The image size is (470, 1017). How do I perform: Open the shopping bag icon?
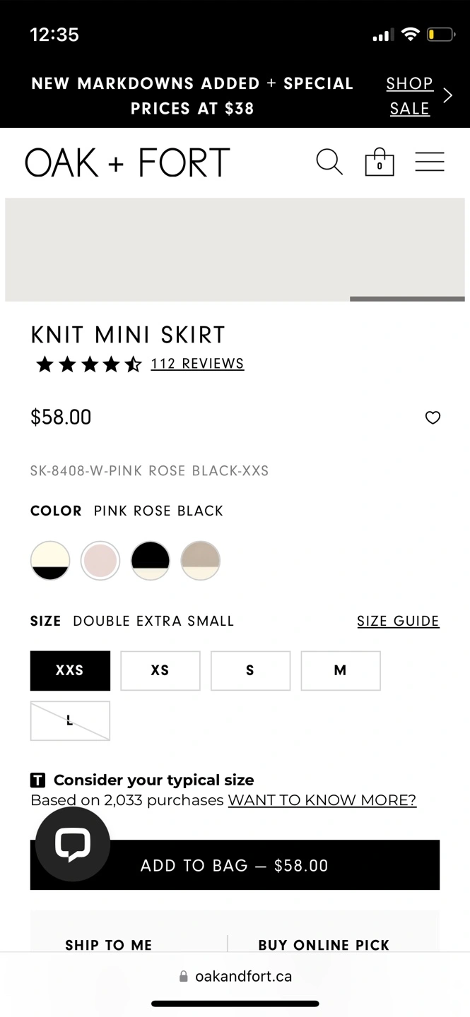380,162
